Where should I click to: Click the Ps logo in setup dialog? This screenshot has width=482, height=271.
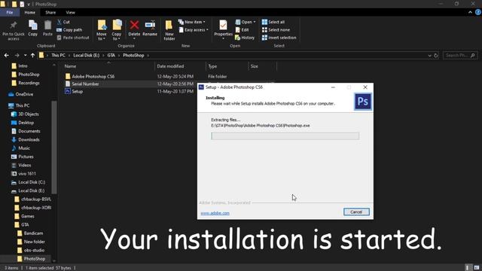click(x=363, y=102)
